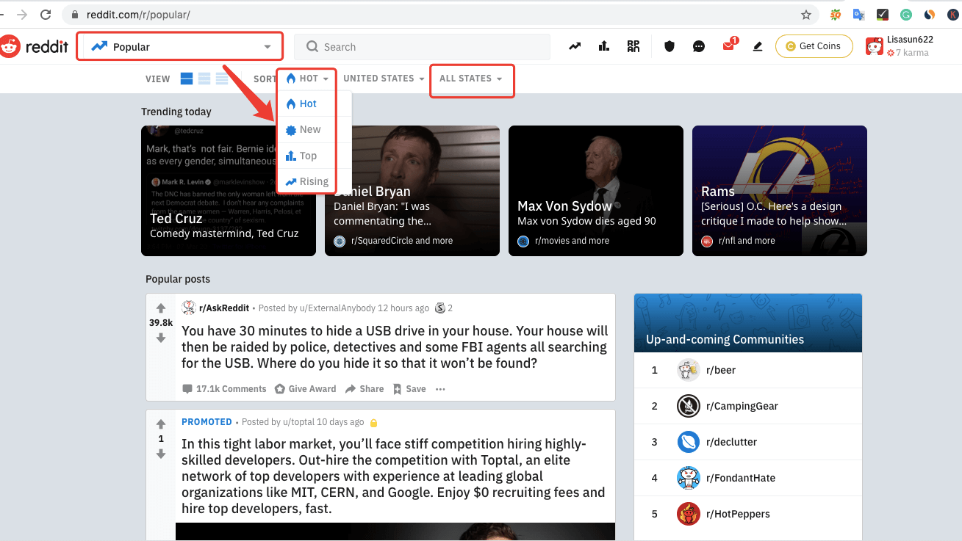962x541 pixels.
Task: Open the Popular trending shortcut icon in header
Action: (575, 46)
